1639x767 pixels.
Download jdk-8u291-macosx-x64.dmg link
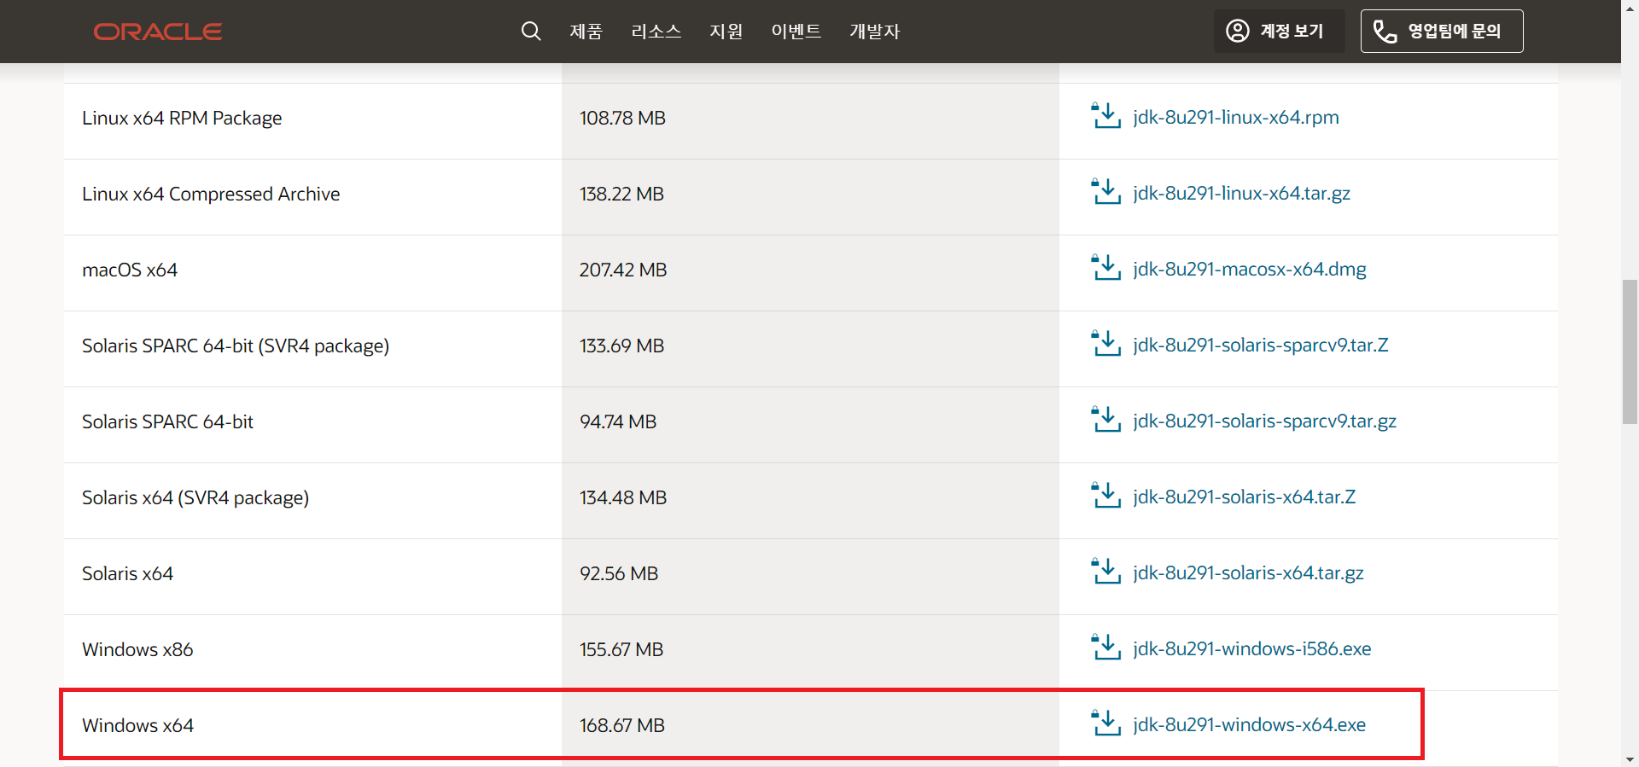click(1250, 269)
